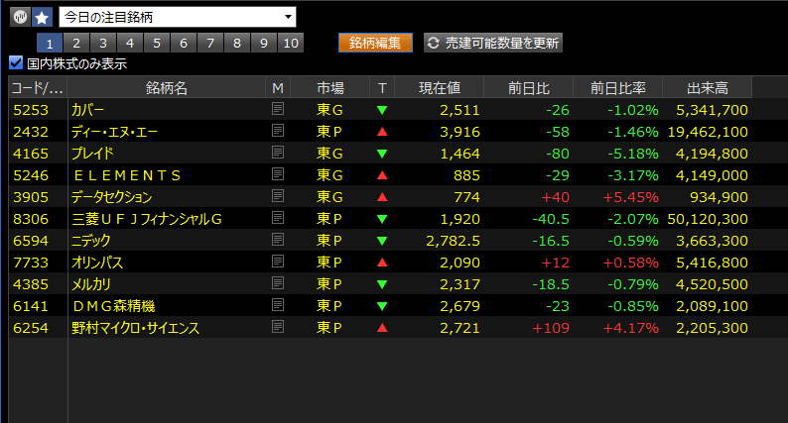Sort by 市場 column header
The image size is (788, 423).
[330, 88]
